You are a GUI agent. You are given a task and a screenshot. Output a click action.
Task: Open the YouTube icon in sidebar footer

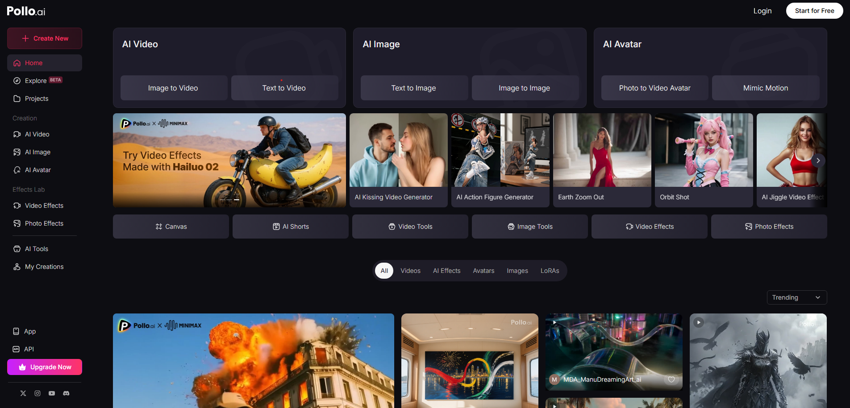coord(52,393)
